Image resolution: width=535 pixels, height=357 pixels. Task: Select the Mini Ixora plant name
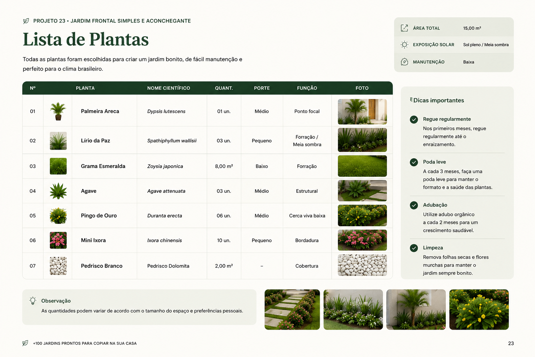tap(93, 240)
